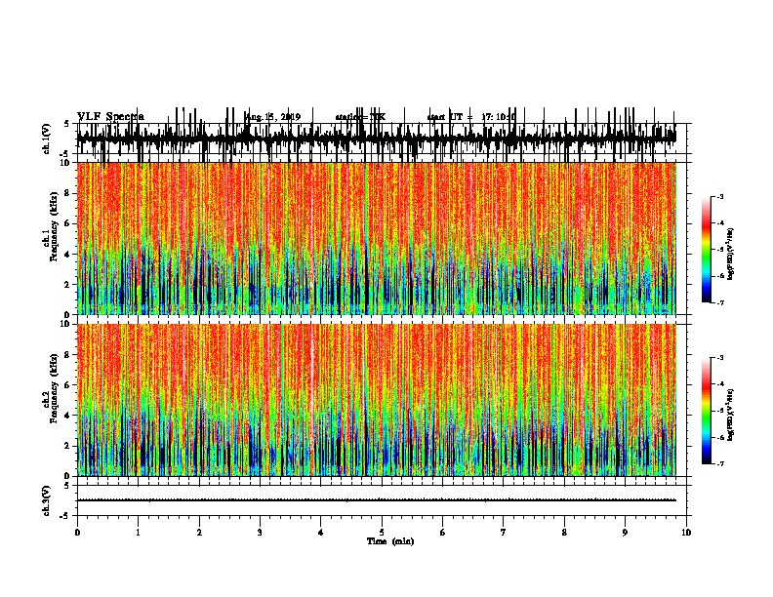Viewport: 773px width, 597px height.
Task: Click the '0' tick on time axis
Action: (x=77, y=533)
